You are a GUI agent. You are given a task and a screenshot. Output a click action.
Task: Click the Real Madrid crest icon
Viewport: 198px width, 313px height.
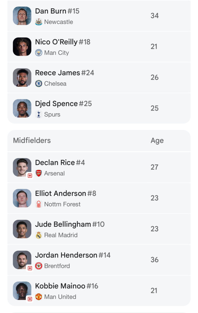[38, 235]
